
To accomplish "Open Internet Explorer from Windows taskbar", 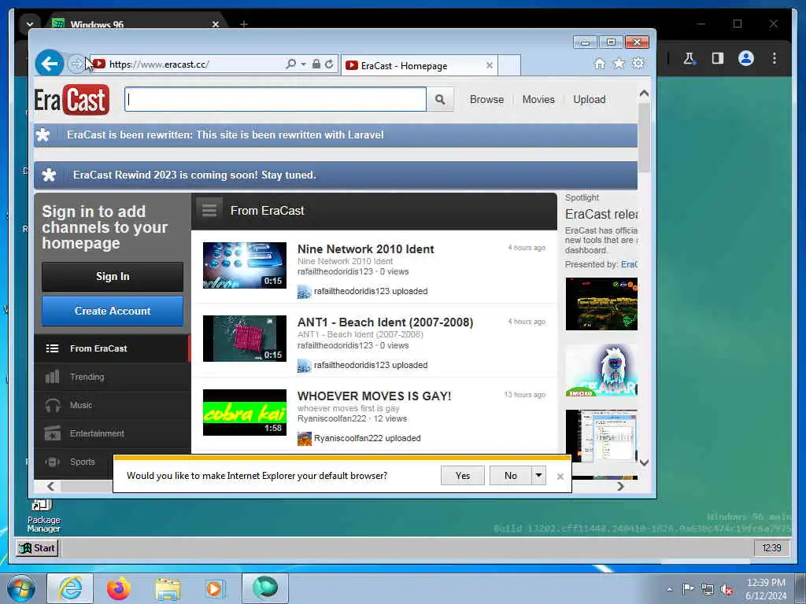I will [x=70, y=588].
